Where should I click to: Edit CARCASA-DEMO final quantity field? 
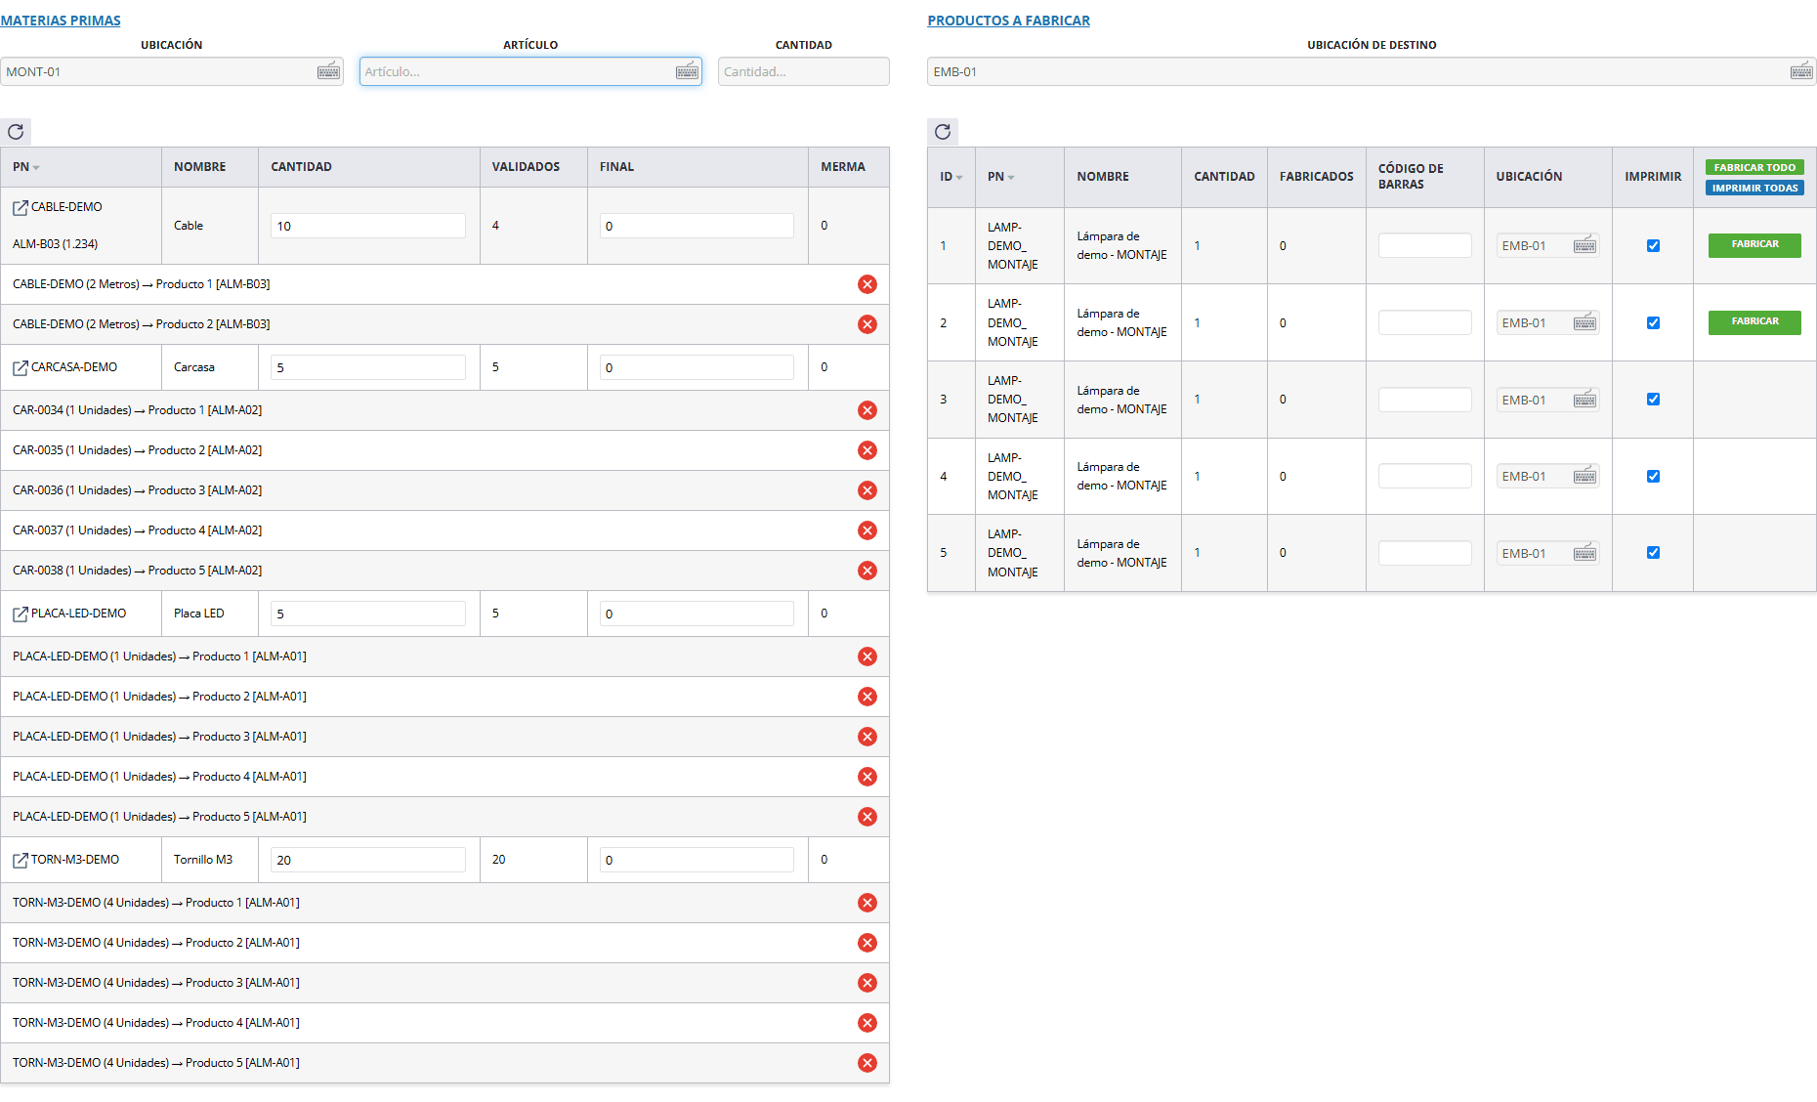[x=697, y=367]
